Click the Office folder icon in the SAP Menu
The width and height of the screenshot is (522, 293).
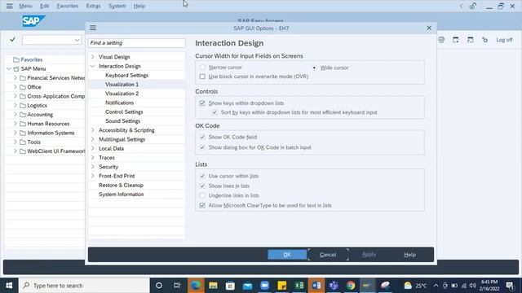click(x=23, y=87)
